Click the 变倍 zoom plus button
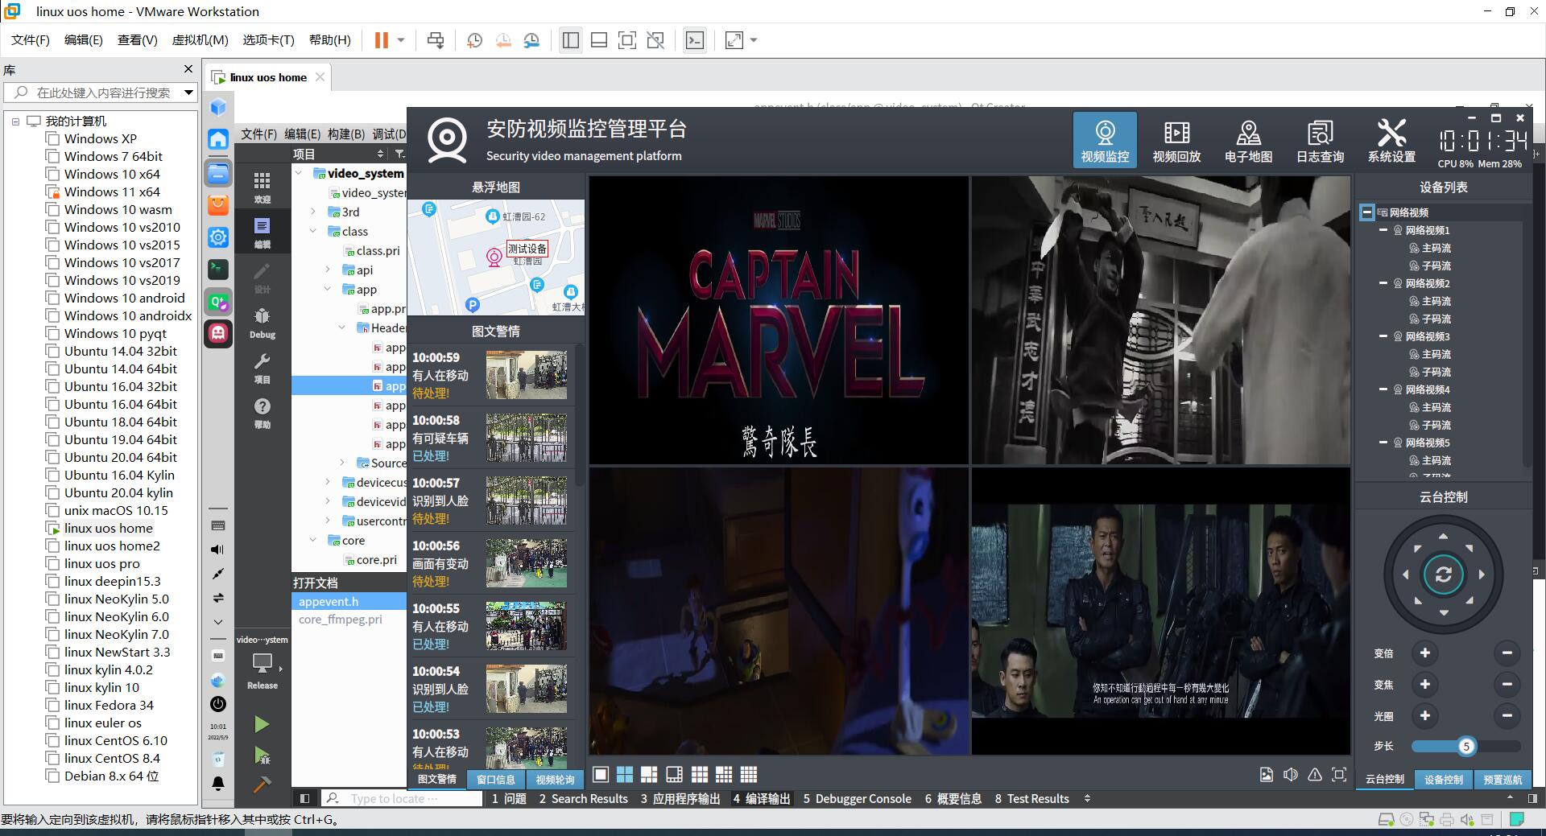The image size is (1546, 836). (1424, 653)
